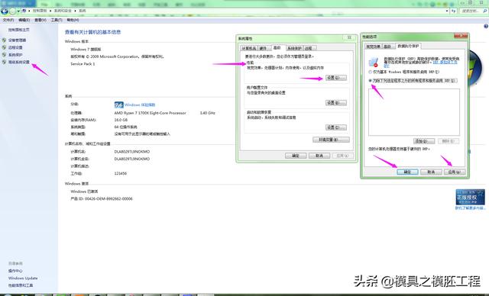This screenshot has width=489, height=296.
Task: Click 设置 button in the 性能 section
Action: pos(336,78)
